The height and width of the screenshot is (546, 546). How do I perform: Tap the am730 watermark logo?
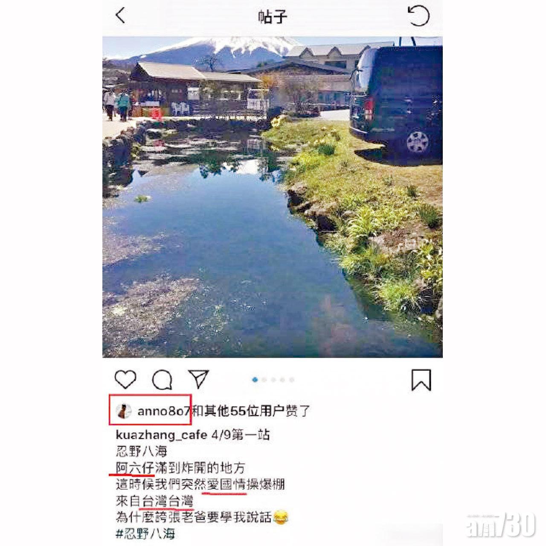click(500, 524)
